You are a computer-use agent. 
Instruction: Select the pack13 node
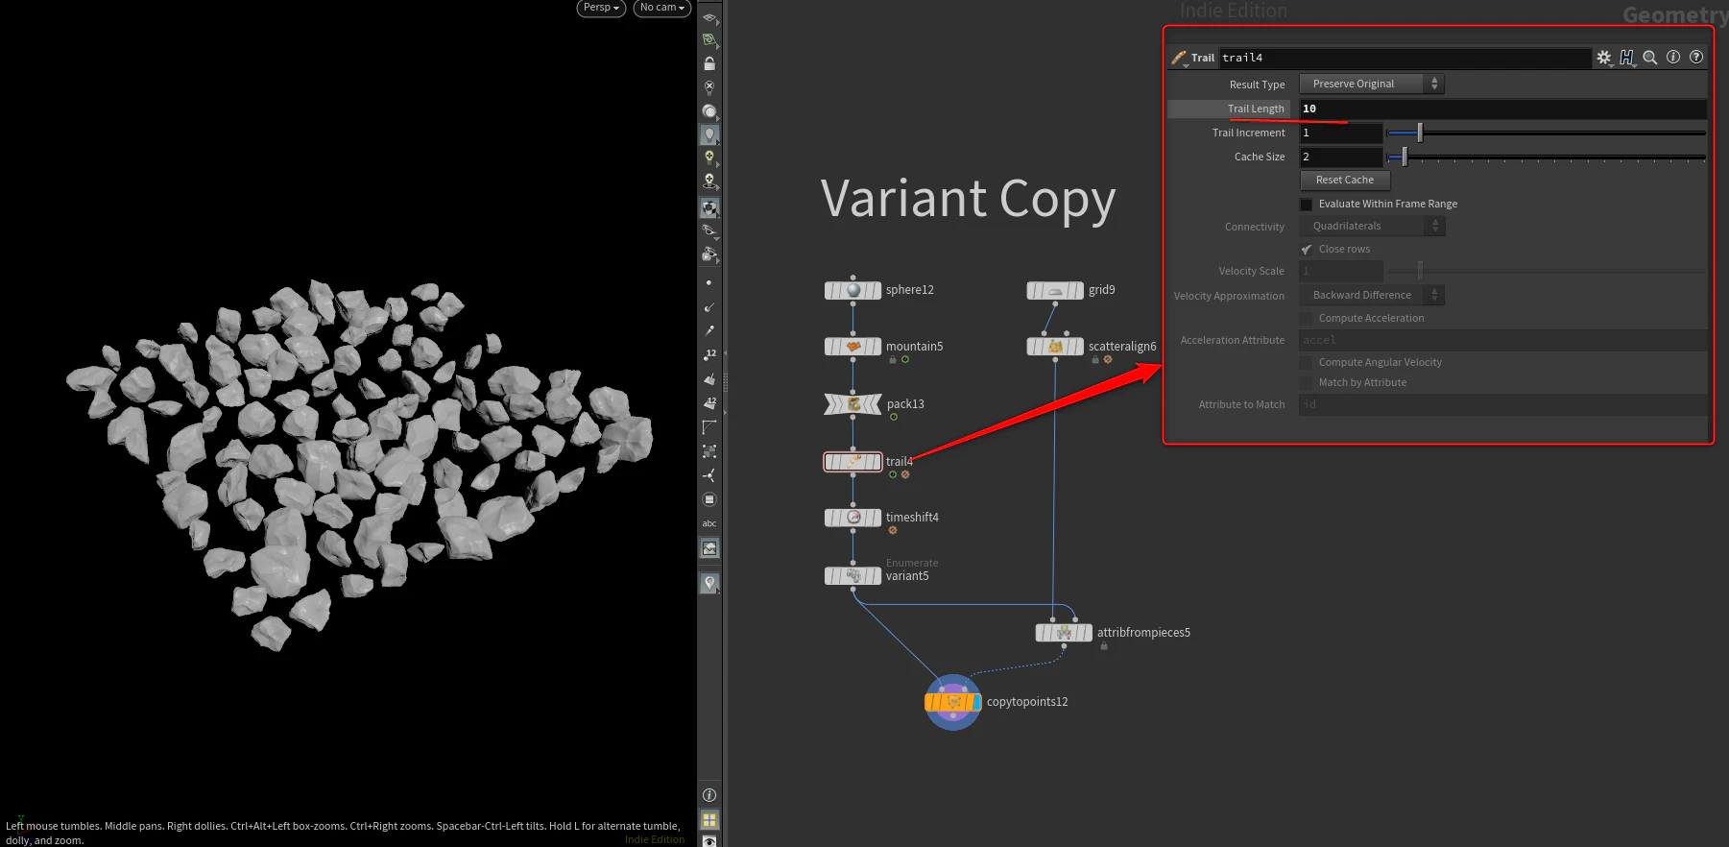click(x=852, y=404)
